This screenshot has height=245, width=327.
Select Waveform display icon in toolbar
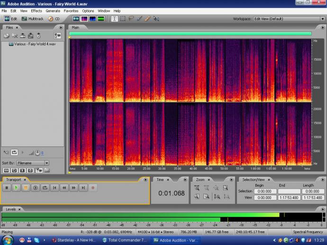pos(76,19)
